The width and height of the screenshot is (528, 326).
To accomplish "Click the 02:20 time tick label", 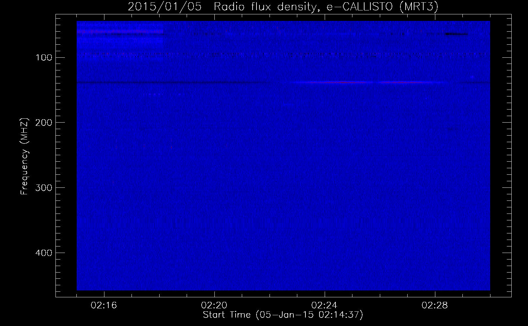I will pyautogui.click(x=214, y=305).
